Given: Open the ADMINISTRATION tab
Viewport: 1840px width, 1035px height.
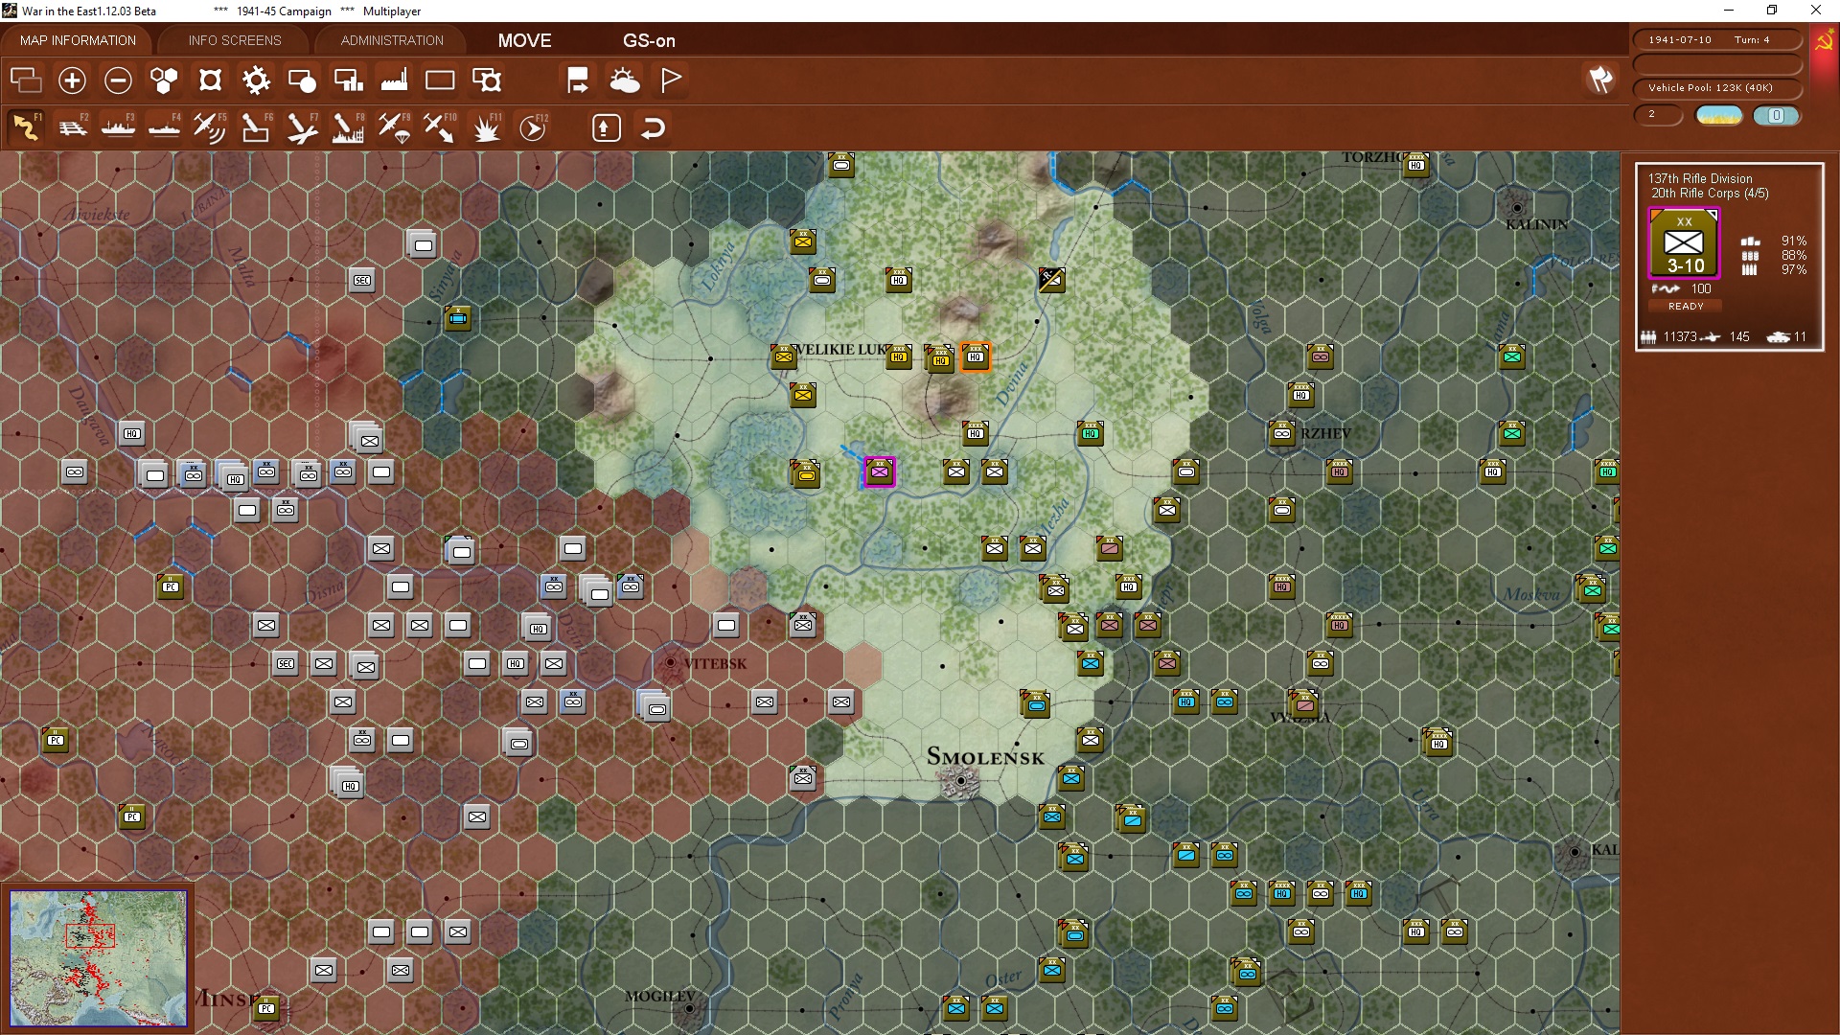Looking at the screenshot, I should 392,40.
